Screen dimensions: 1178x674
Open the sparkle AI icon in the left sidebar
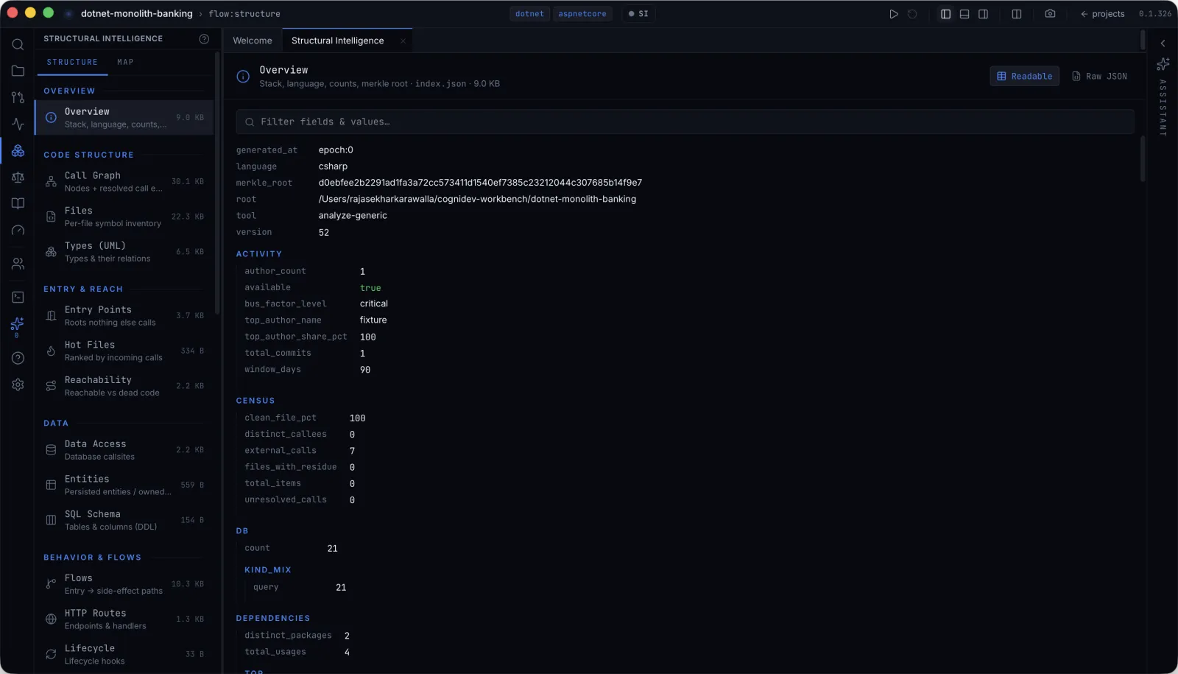click(18, 324)
